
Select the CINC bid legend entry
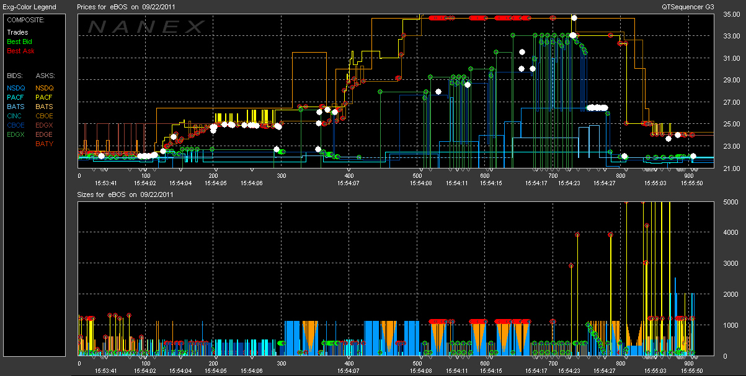(16, 116)
